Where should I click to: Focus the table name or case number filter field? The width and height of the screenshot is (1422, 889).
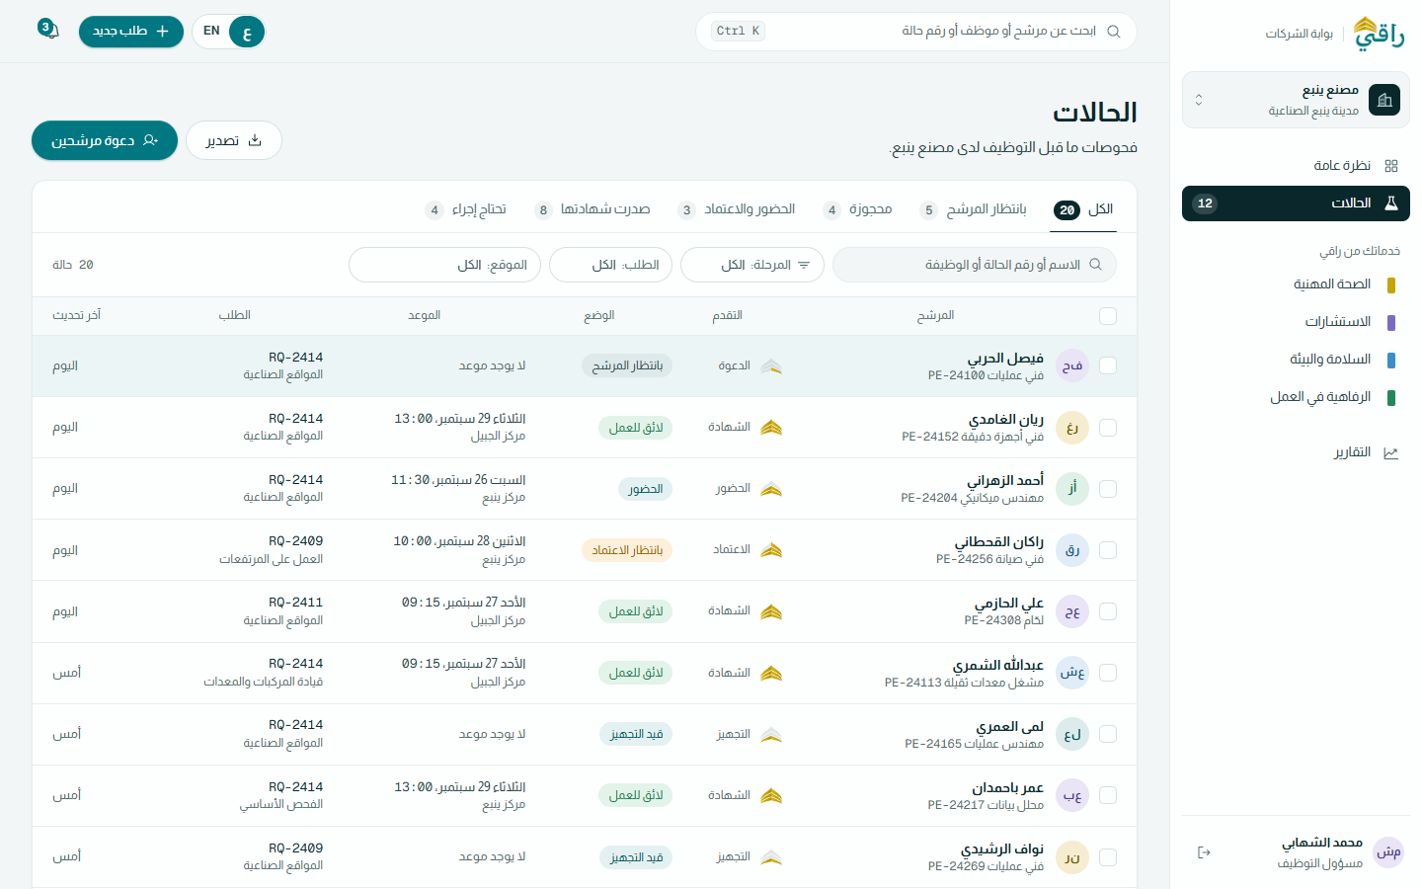[975, 265]
